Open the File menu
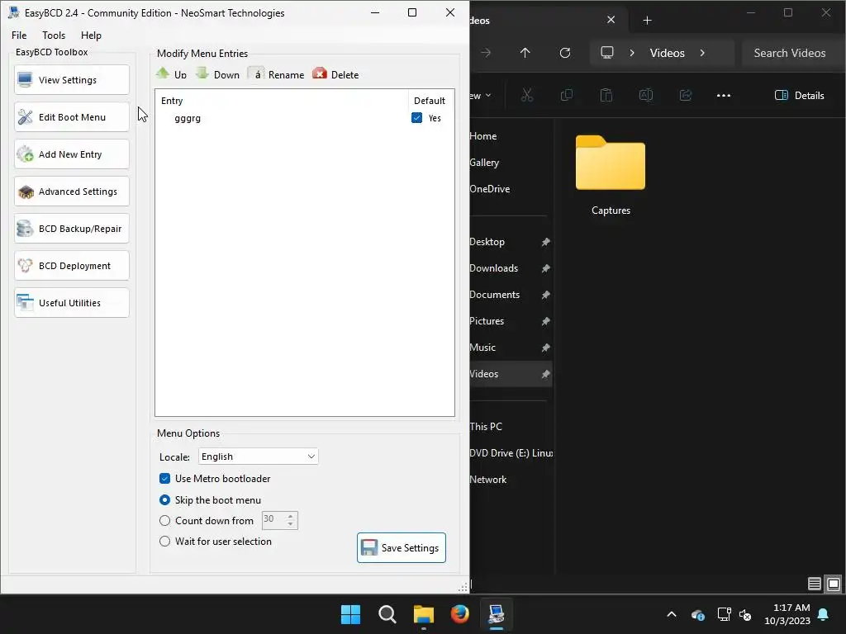 [x=19, y=35]
